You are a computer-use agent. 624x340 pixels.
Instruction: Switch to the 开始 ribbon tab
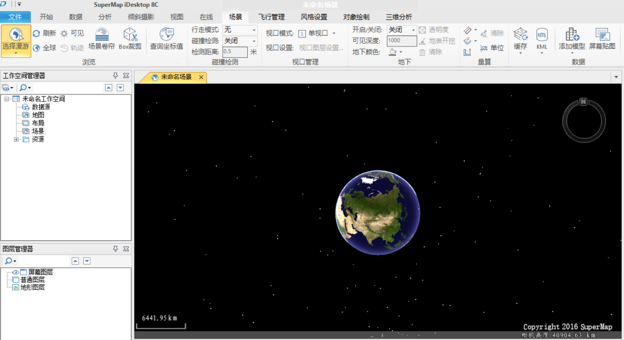pyautogui.click(x=46, y=17)
